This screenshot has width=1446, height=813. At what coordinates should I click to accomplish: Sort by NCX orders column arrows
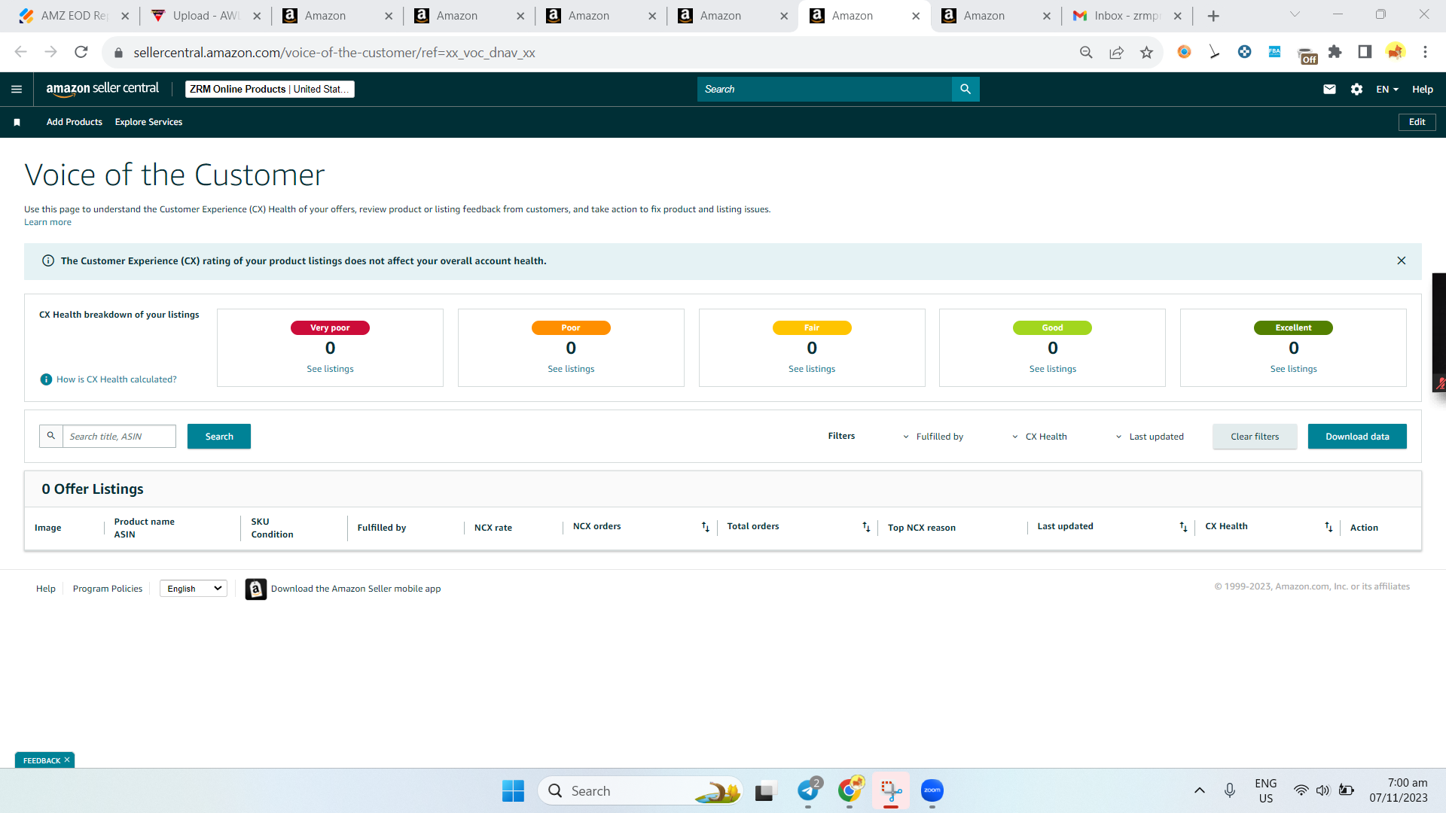point(705,527)
